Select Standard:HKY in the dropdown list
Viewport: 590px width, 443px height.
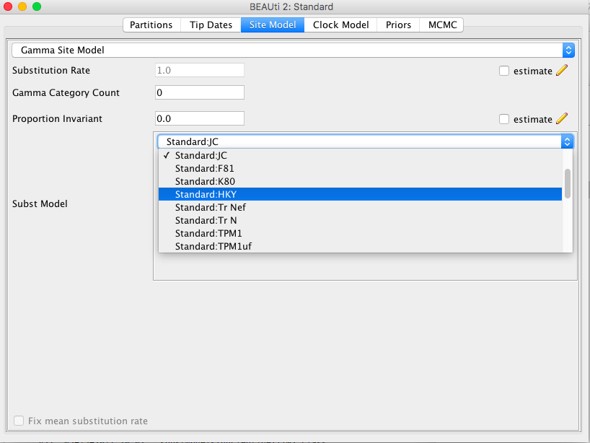(360, 194)
